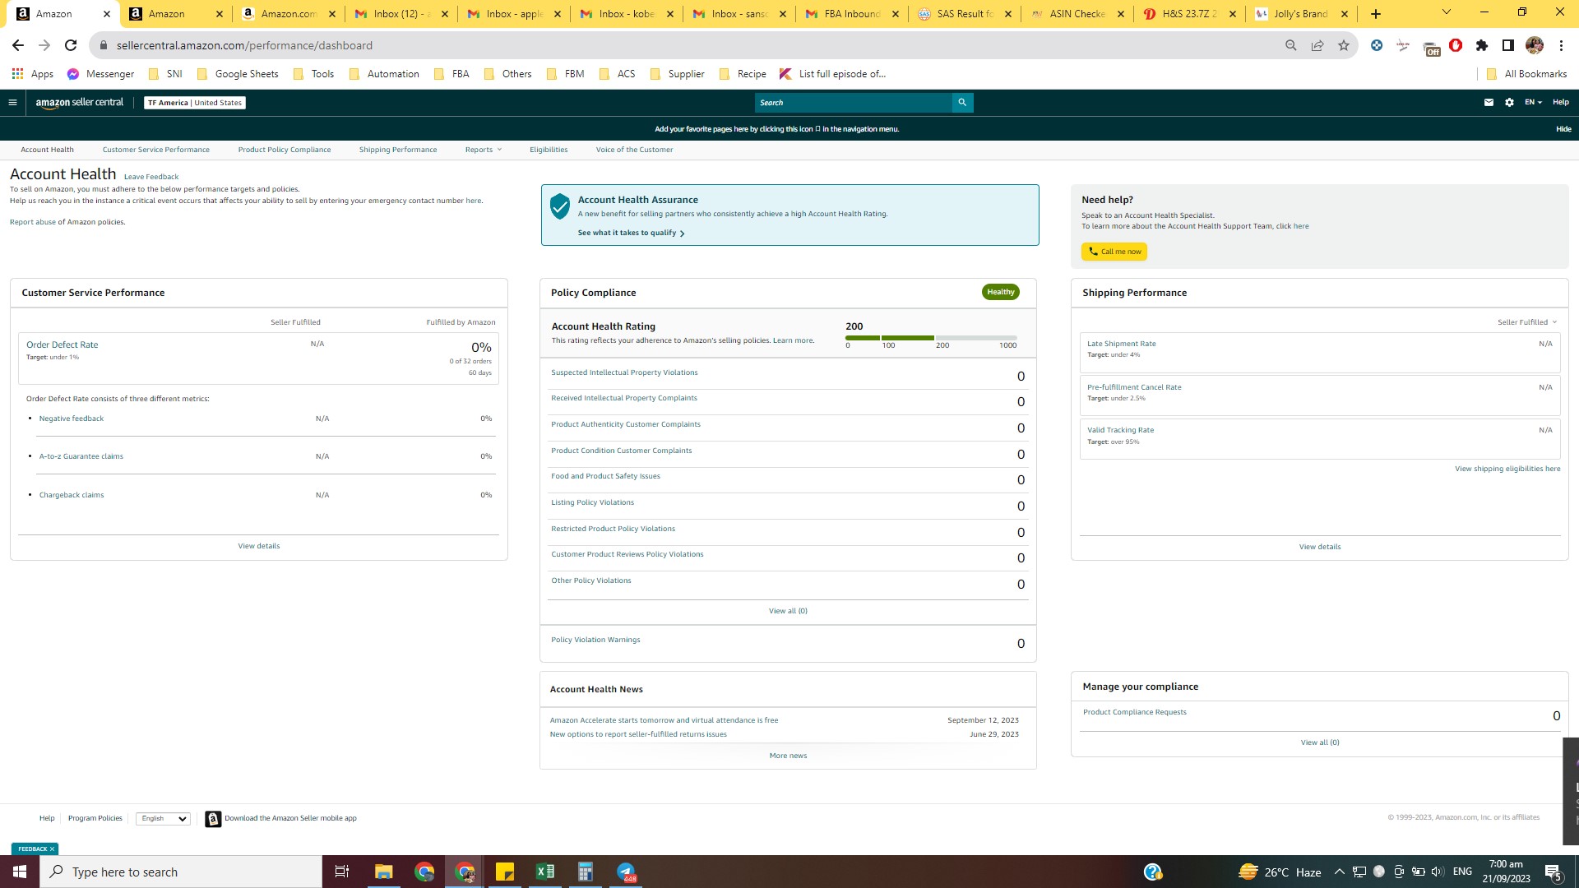Open Product Compliance Requests link
The width and height of the screenshot is (1579, 888).
1134,712
